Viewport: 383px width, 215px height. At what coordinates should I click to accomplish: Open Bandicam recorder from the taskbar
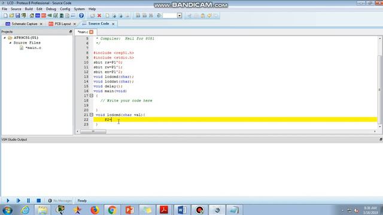(x=199, y=210)
